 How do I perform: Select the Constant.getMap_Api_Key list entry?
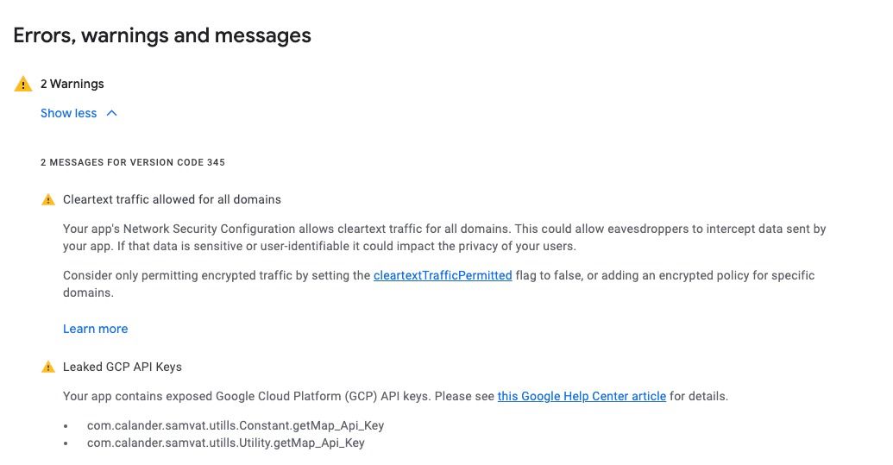coord(236,425)
